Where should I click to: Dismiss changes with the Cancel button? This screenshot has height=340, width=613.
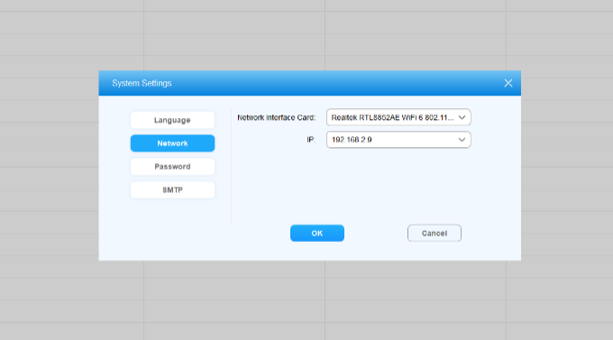pos(434,234)
